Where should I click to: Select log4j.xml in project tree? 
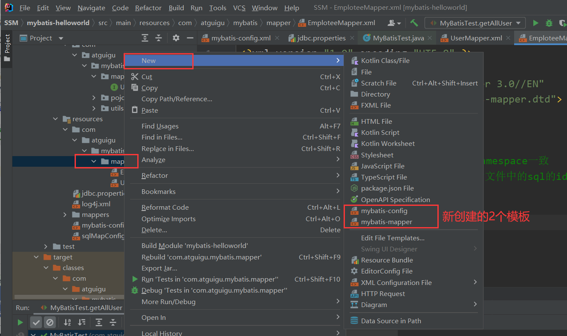point(96,204)
